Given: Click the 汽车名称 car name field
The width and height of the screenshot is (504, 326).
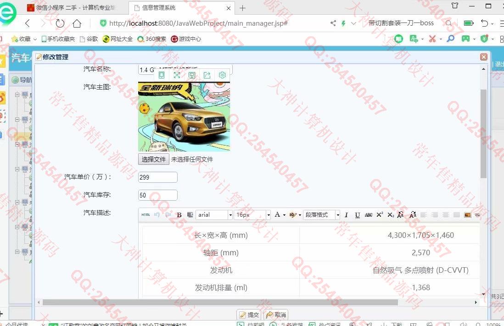Looking at the screenshot, I should click(x=185, y=70).
